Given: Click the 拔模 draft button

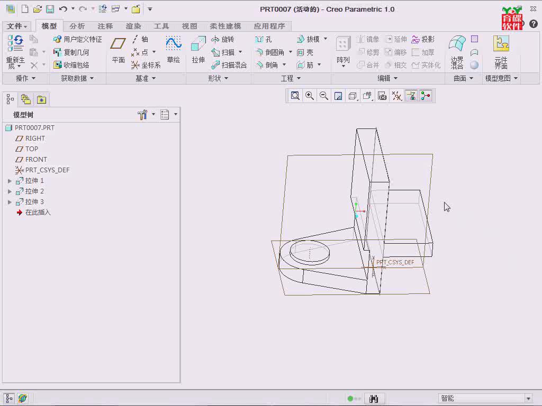Looking at the screenshot, I should point(308,39).
